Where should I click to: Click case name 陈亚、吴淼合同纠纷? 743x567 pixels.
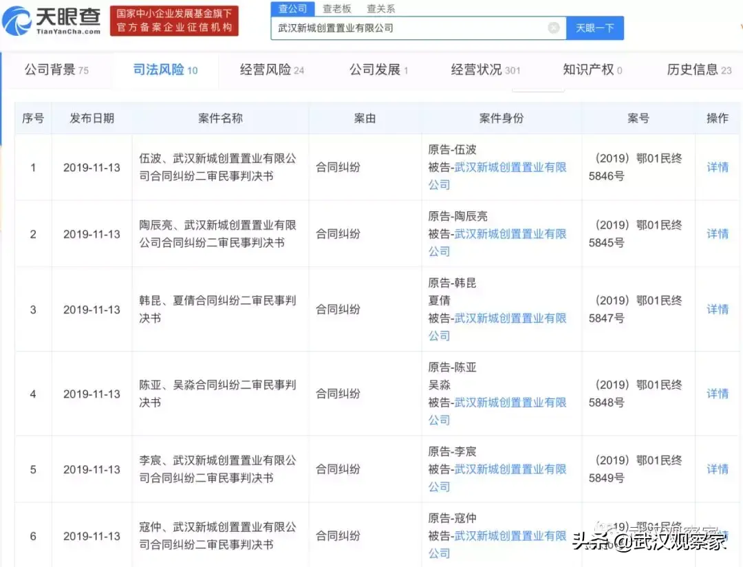[x=217, y=394]
